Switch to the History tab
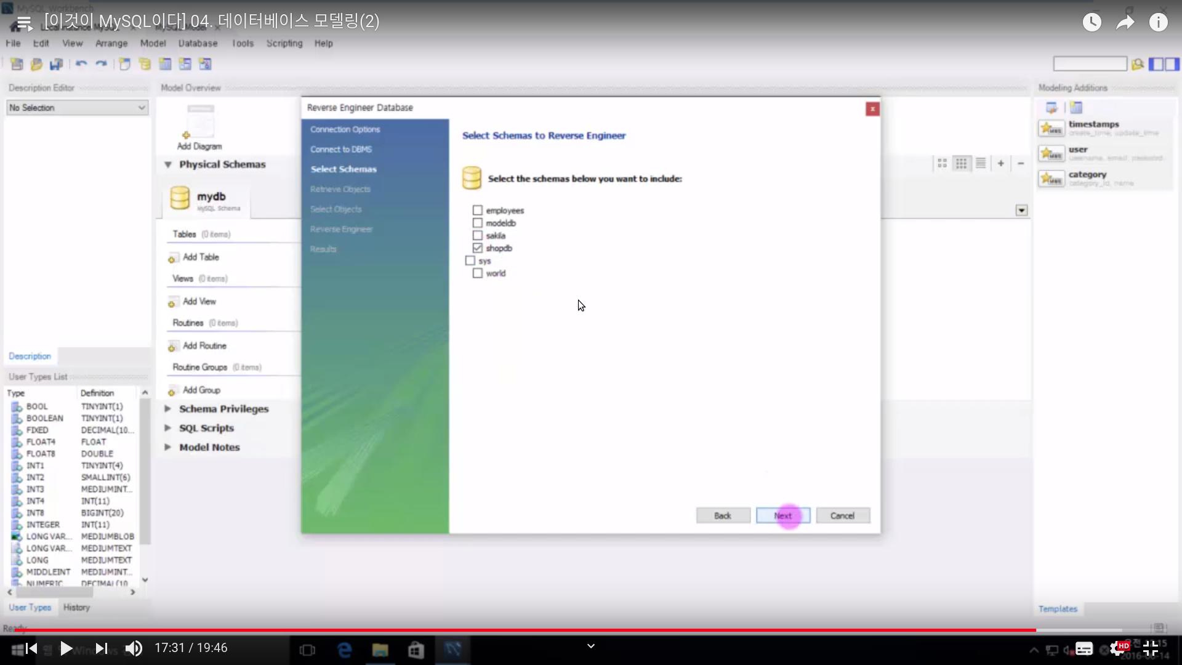 pos(76,607)
